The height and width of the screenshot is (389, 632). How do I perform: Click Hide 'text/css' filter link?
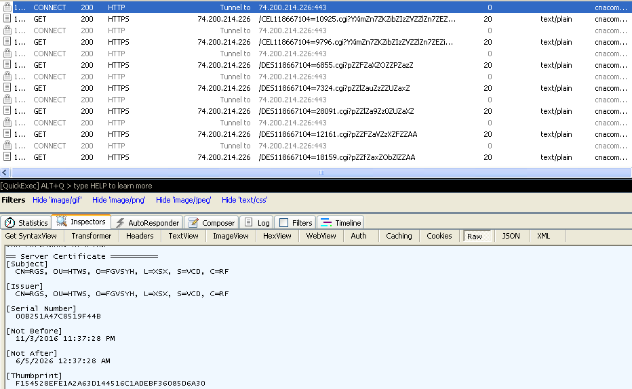244,200
